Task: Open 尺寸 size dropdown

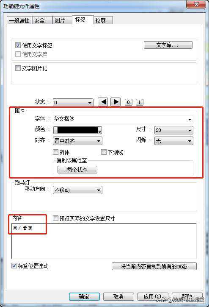Action: 173,130
